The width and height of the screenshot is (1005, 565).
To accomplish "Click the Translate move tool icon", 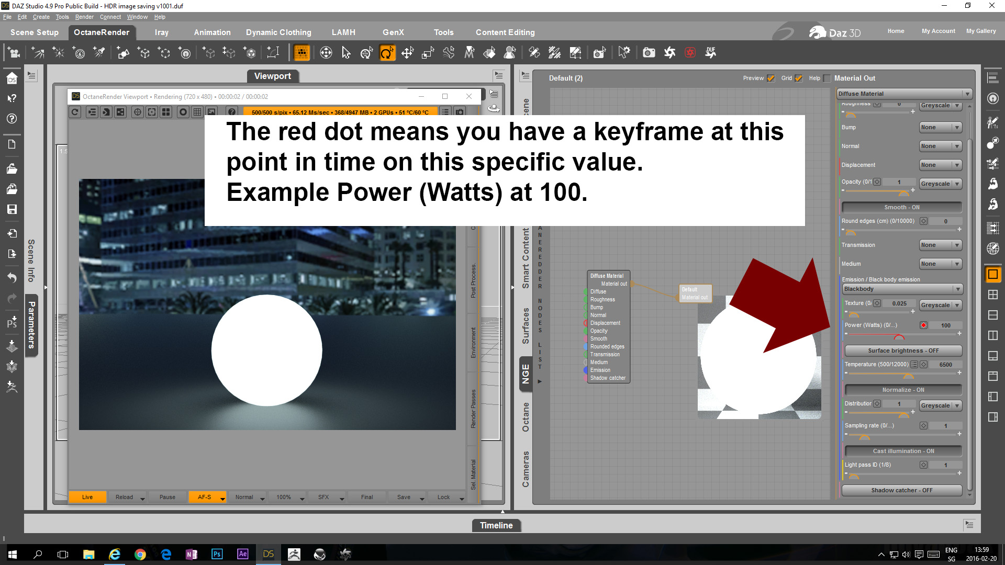I will [407, 53].
